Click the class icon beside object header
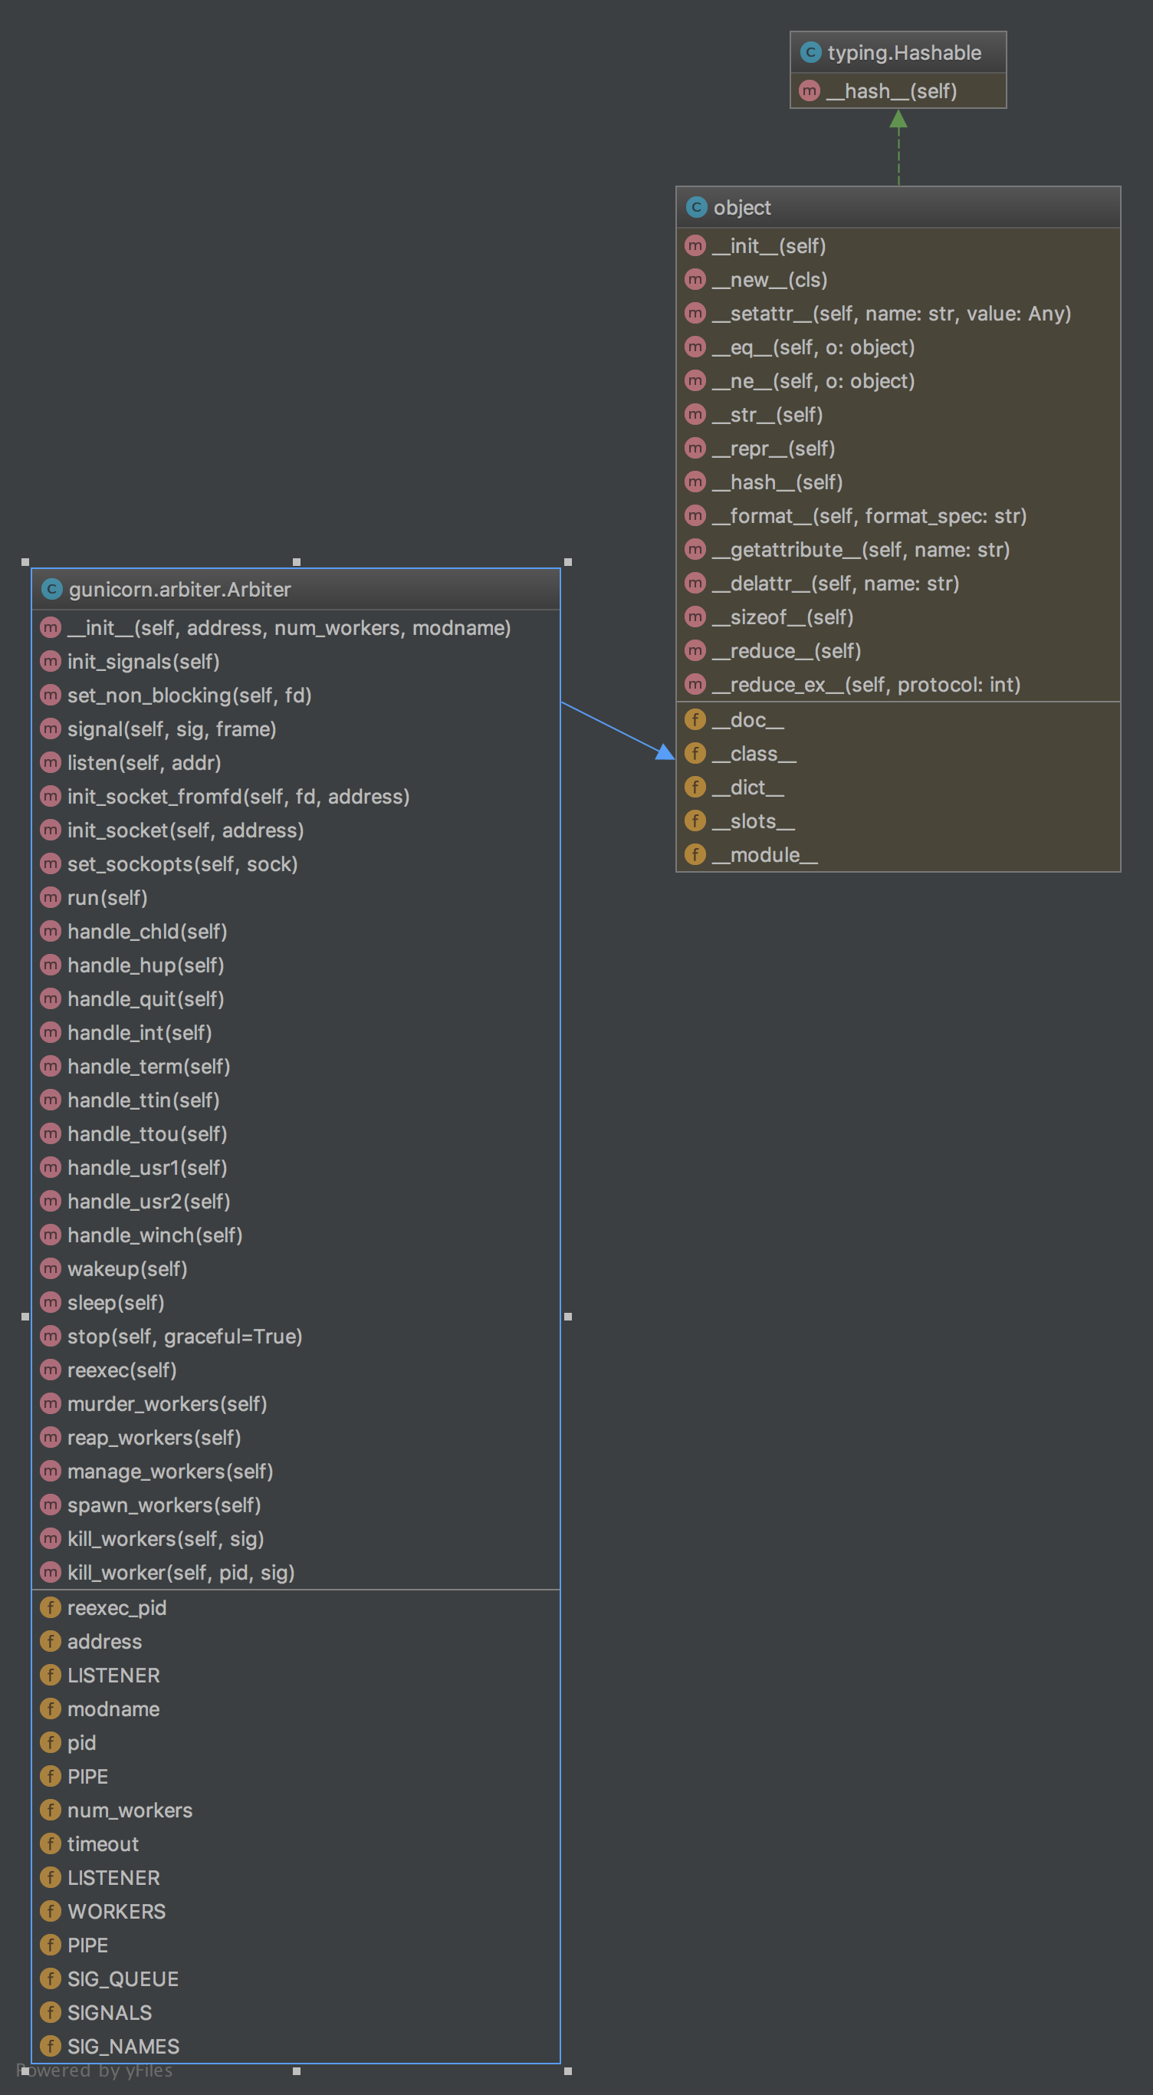 pos(696,207)
